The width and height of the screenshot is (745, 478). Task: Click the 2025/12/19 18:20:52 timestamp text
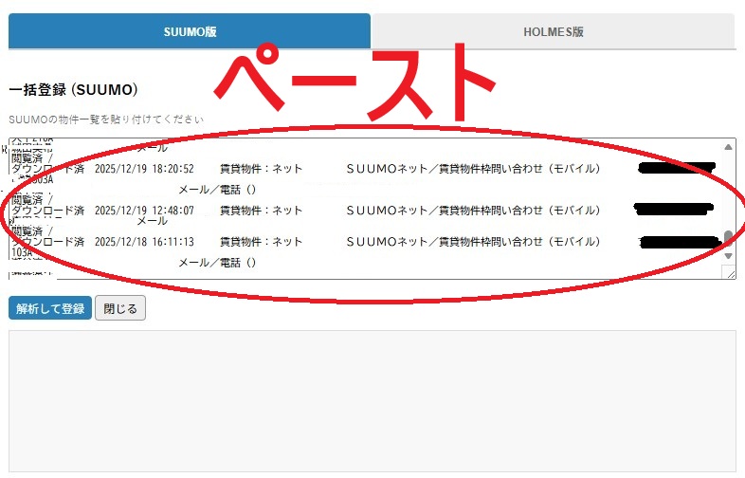pyautogui.click(x=144, y=169)
